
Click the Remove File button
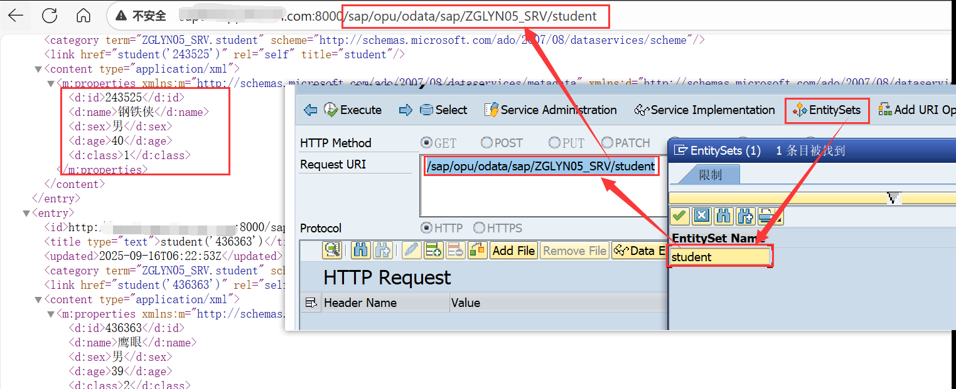click(574, 251)
